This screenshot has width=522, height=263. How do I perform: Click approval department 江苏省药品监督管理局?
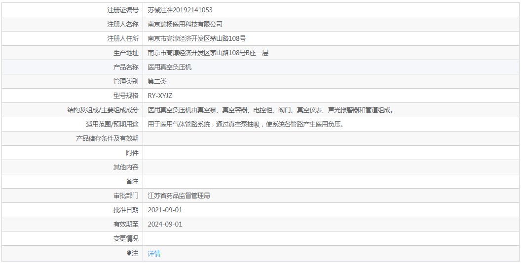(x=179, y=196)
